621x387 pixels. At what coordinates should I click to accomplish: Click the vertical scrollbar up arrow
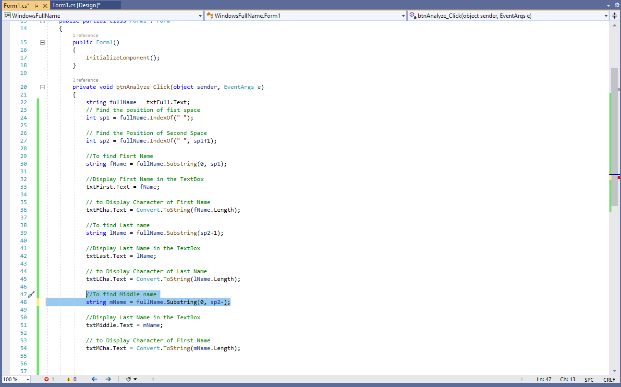point(614,24)
